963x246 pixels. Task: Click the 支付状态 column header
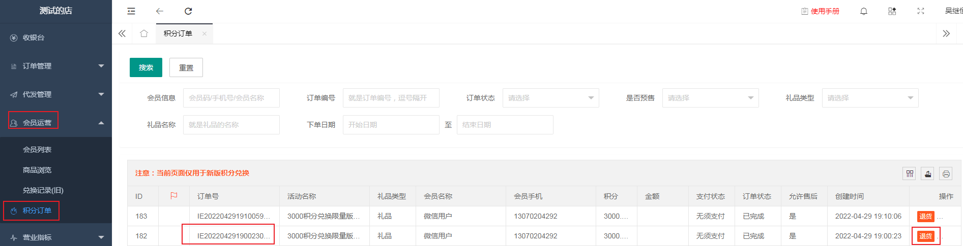pyautogui.click(x=711, y=196)
